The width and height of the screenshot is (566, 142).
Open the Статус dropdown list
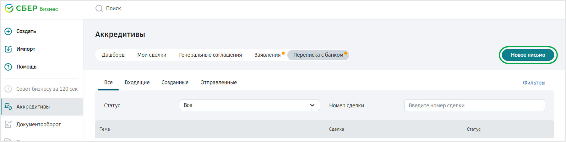[x=245, y=105]
